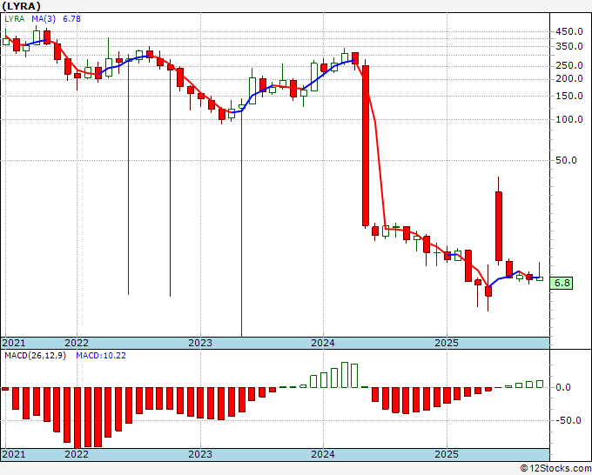Click 2022 on the MACD panel time axis
Screen dimensions: 592x475
click(77, 454)
